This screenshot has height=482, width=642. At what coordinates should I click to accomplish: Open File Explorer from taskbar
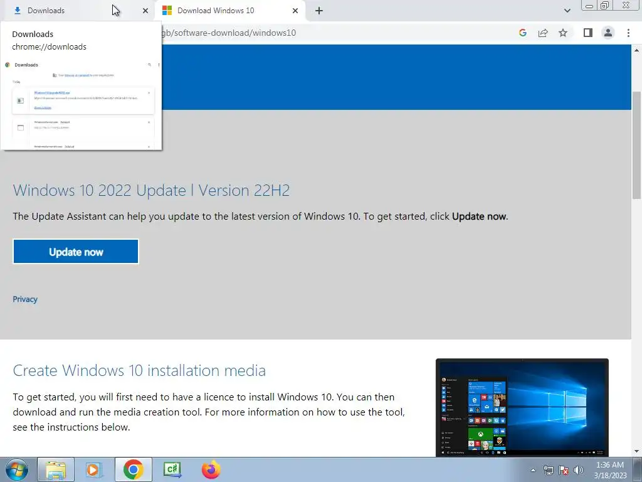point(56,469)
